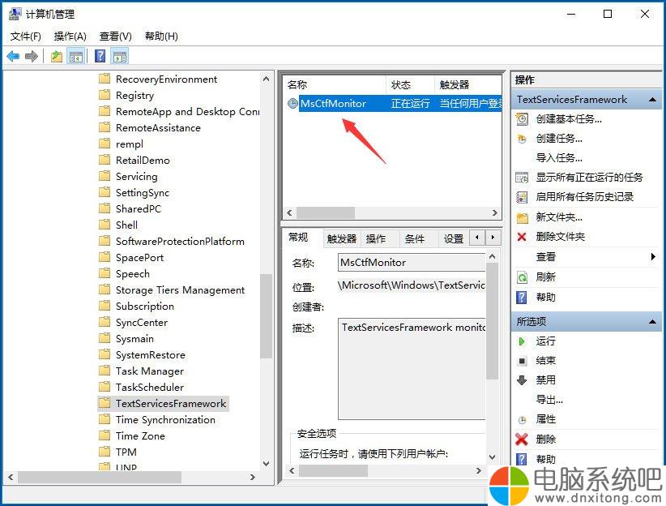Image resolution: width=666 pixels, height=506 pixels.
Task: Click 导出... action link
Action: click(x=549, y=400)
